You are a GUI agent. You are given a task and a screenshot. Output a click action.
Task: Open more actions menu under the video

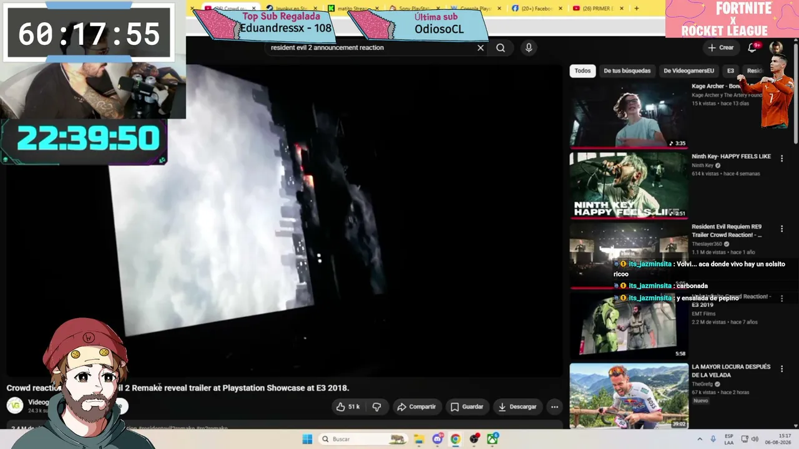554,407
